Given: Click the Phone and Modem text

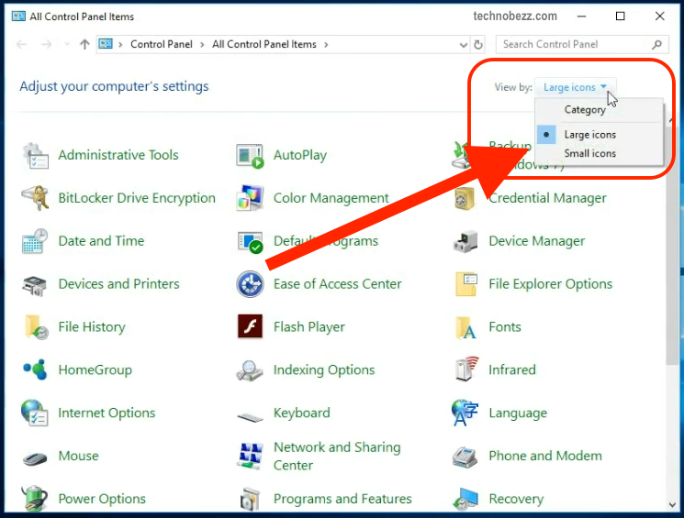Looking at the screenshot, I should (545, 457).
